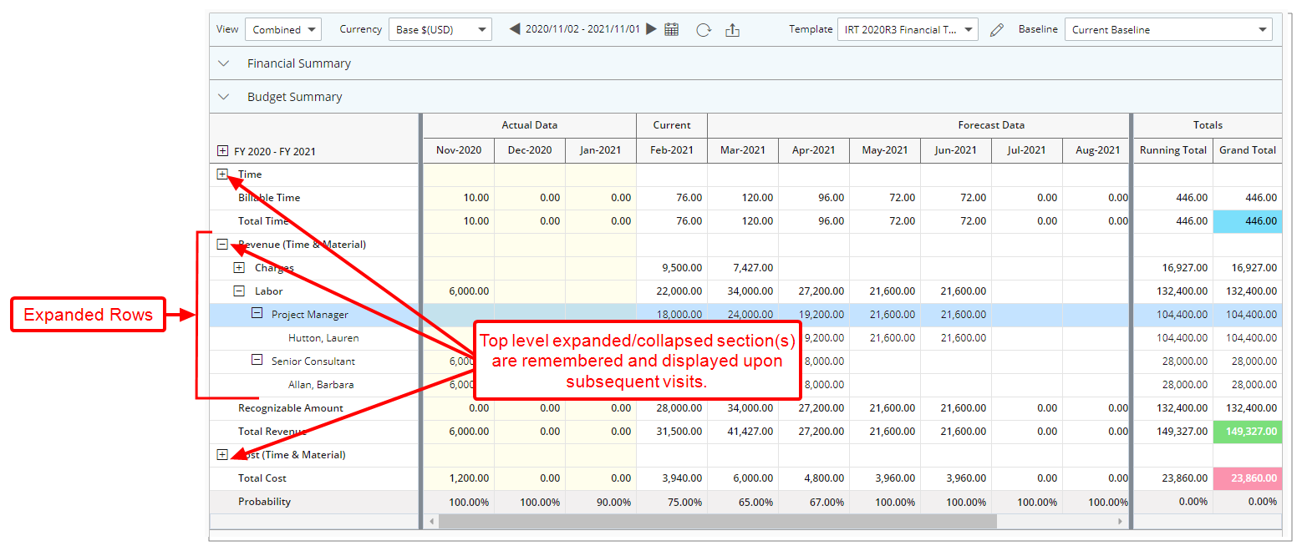
Task: Select the Billable Time row label
Action: click(x=269, y=198)
